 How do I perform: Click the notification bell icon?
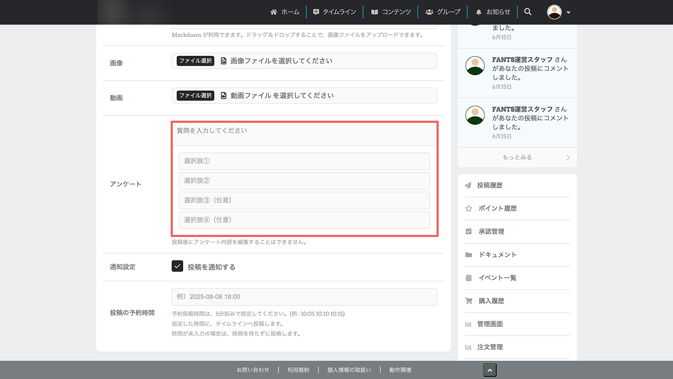[479, 12]
